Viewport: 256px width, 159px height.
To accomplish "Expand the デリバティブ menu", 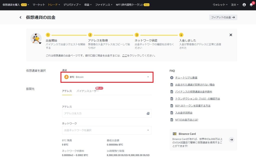I will point(72,5).
